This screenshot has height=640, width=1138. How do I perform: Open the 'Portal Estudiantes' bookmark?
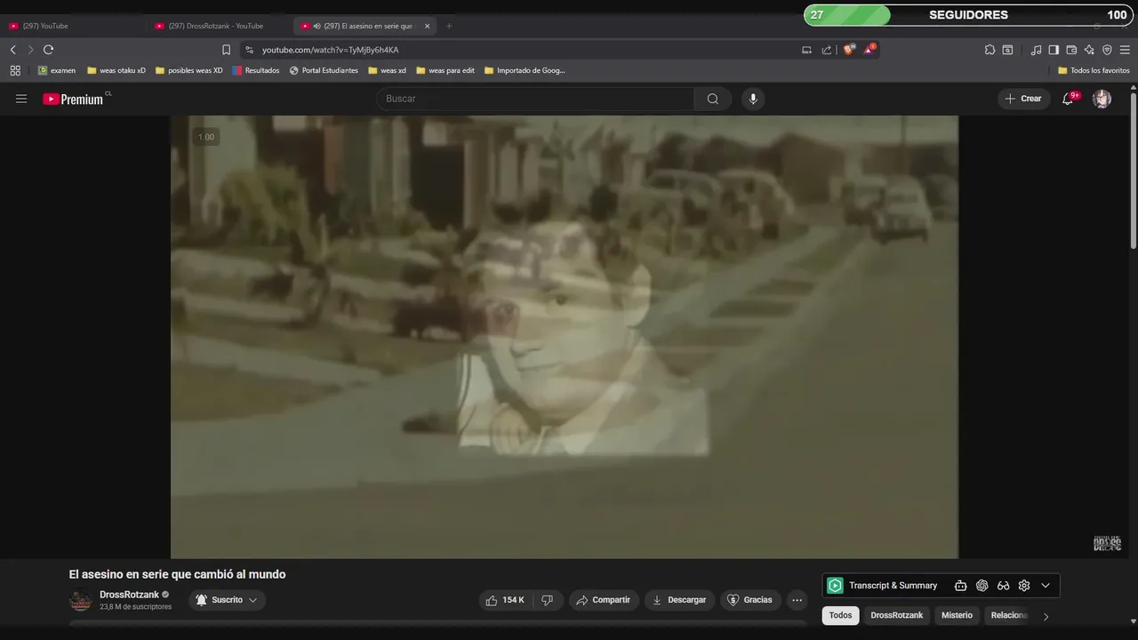click(324, 70)
